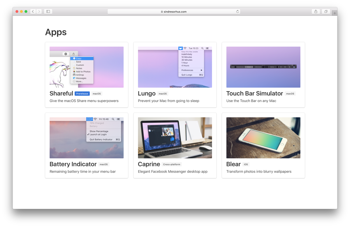Click the Prerelease badge on Shareful
The width and height of the screenshot is (350, 227).
(82, 94)
